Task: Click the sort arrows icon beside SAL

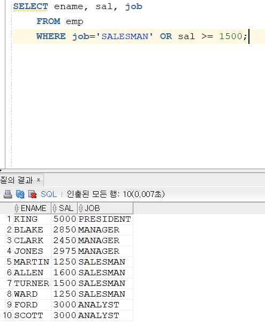Action: pyautogui.click(x=55, y=208)
